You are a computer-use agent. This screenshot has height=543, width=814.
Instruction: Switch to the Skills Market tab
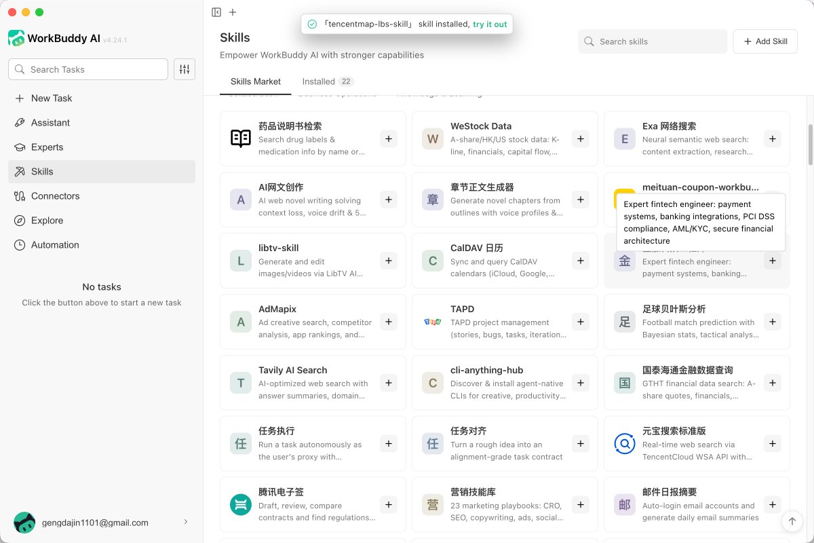256,81
